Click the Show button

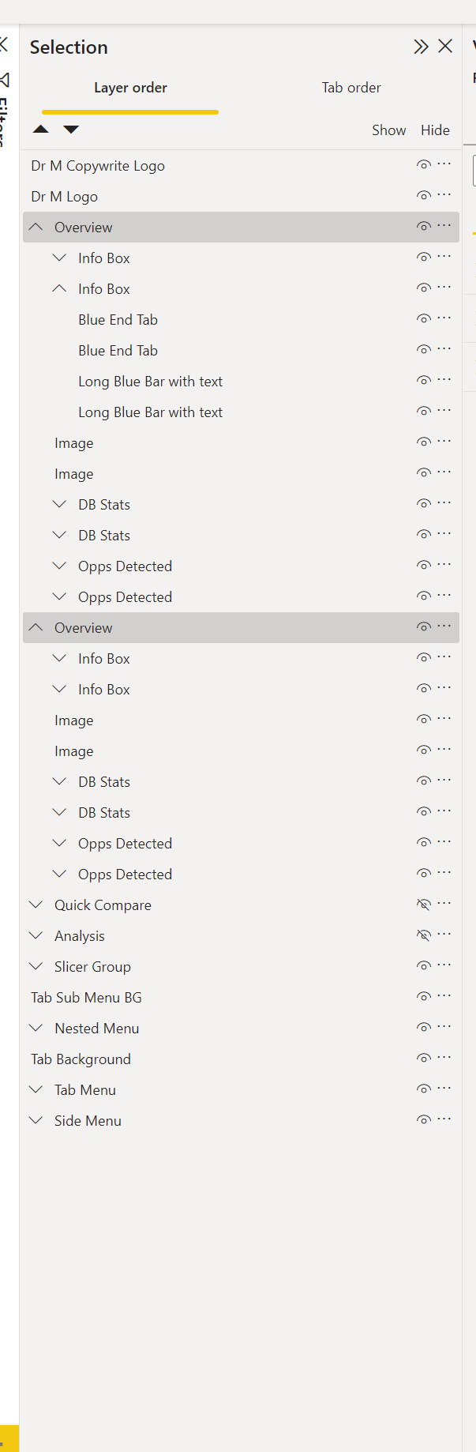388,130
